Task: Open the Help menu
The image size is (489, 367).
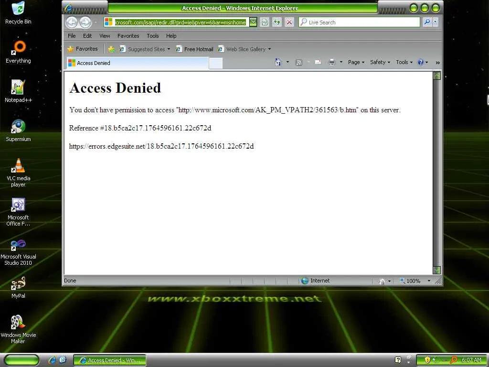Action: 171,36
